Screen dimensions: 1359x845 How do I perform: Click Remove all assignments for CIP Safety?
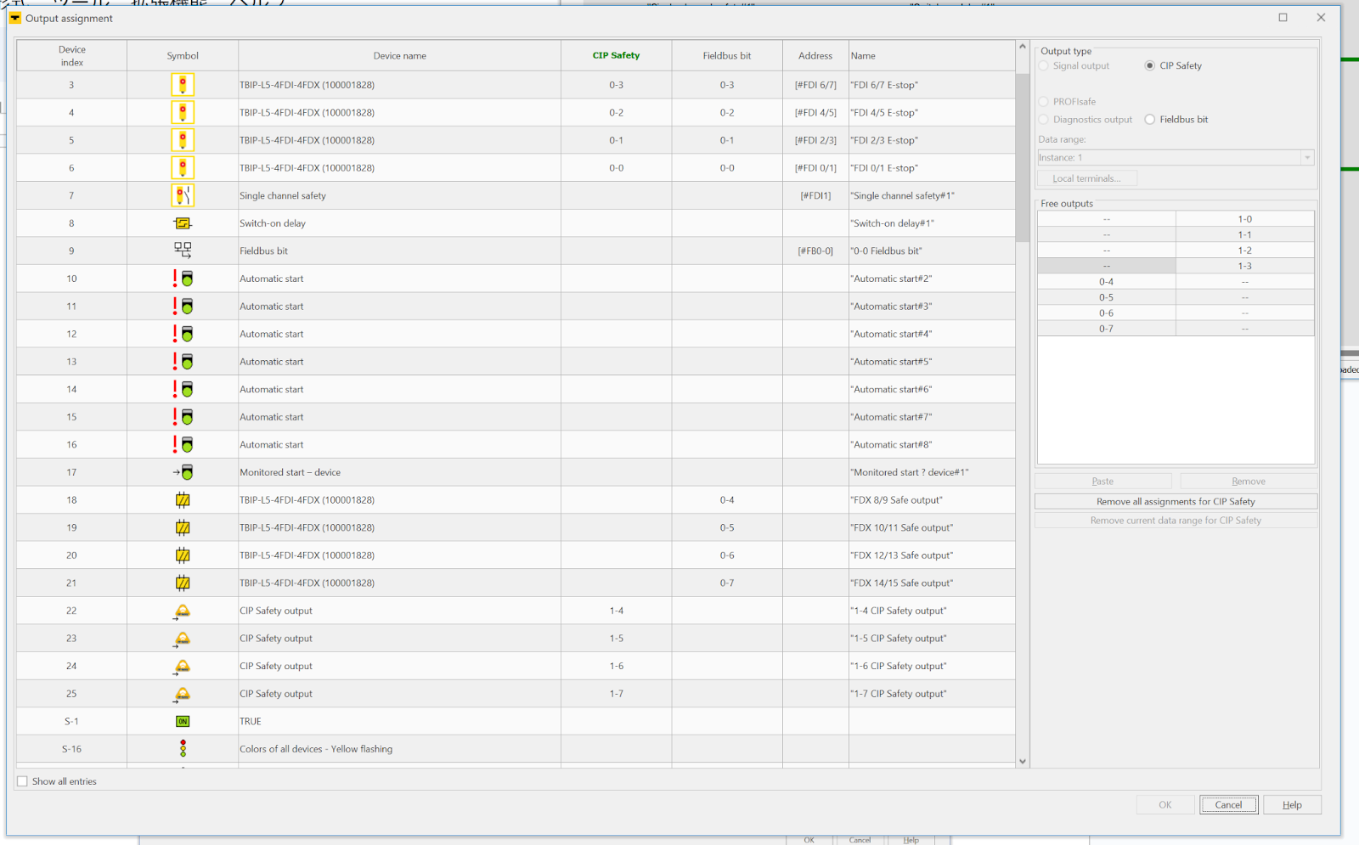pos(1176,502)
